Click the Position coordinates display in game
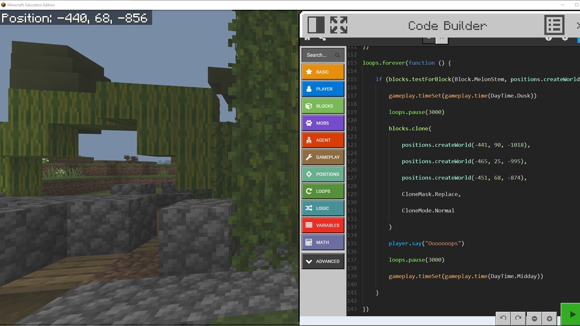 75,18
